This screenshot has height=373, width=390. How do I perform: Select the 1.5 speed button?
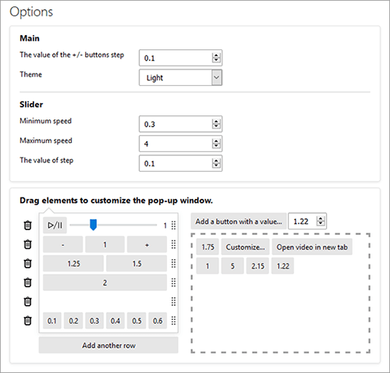(x=136, y=264)
